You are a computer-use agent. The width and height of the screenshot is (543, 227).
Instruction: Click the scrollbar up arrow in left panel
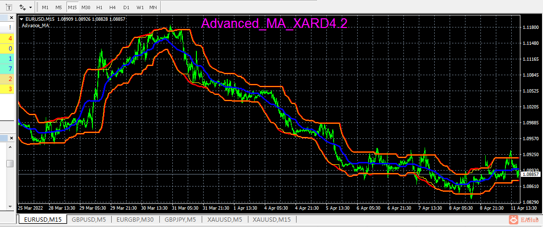pyautogui.click(x=11, y=147)
